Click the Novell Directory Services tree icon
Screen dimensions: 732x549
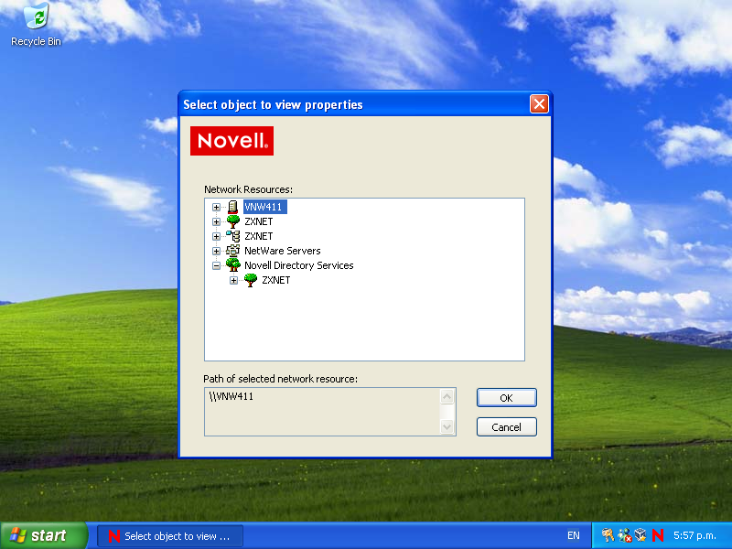232,265
